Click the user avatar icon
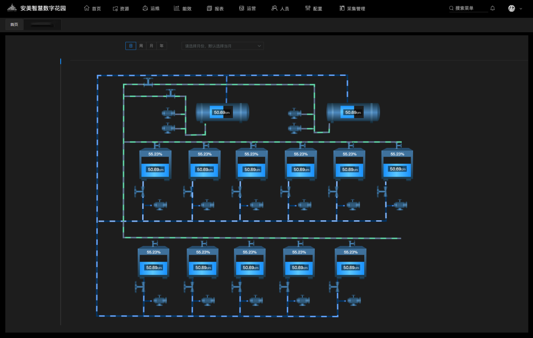533x338 pixels. (x=512, y=8)
